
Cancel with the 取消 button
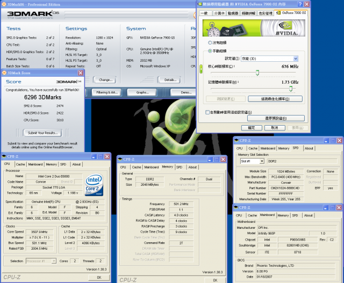(275, 128)
